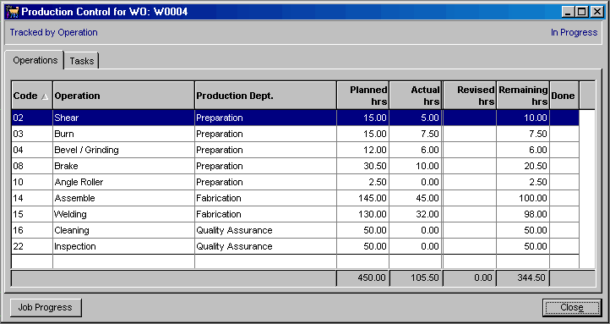The width and height of the screenshot is (610, 324).
Task: Click the total planned hours 450.00
Action: 363,278
